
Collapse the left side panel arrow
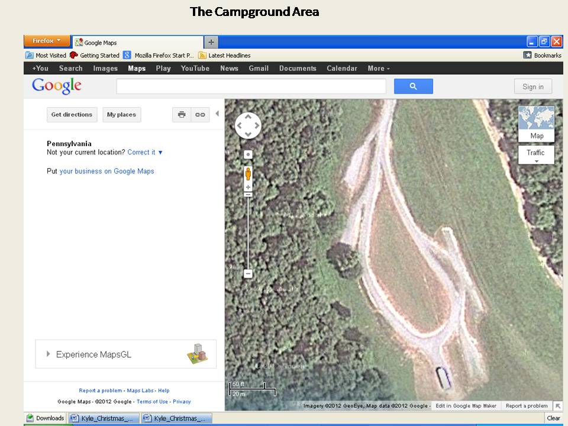(217, 114)
